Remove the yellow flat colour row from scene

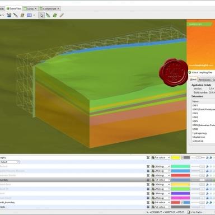click(148, 157)
